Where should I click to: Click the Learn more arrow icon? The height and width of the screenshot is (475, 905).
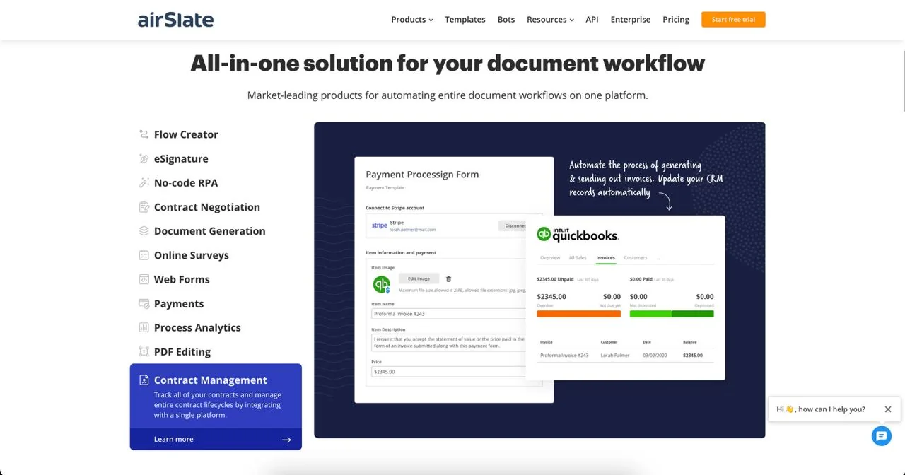[286, 440]
